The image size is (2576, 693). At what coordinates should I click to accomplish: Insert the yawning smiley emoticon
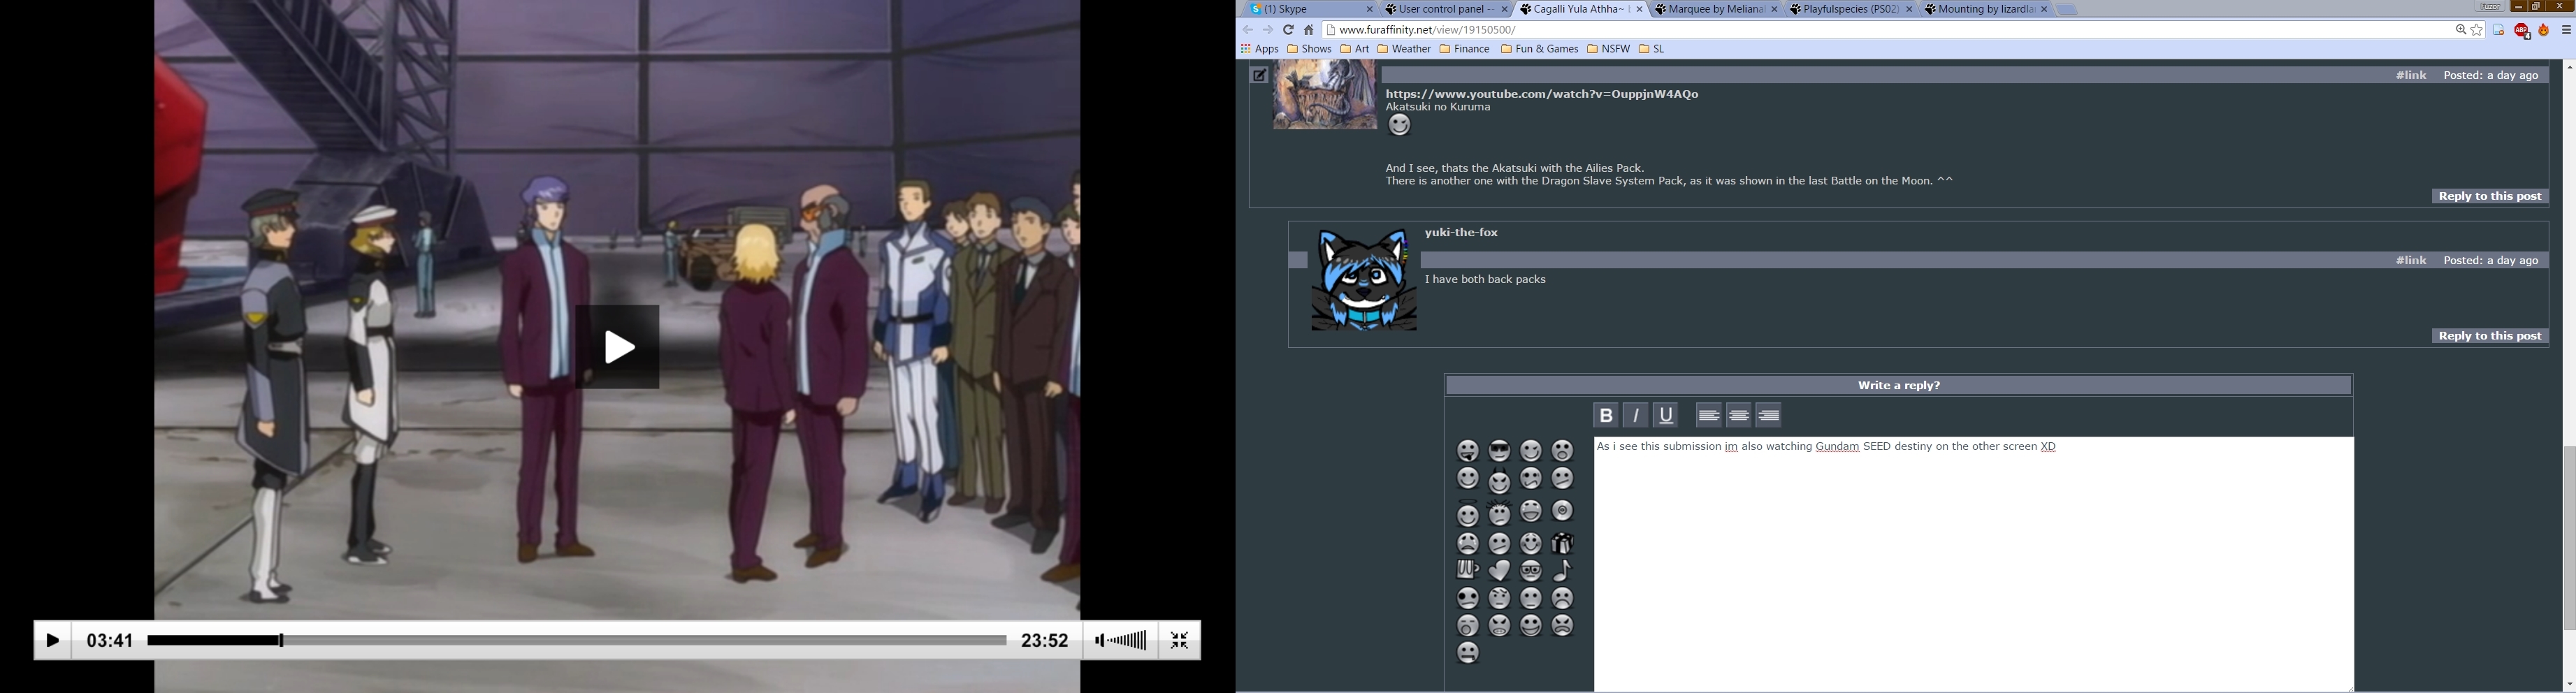click(x=1468, y=625)
